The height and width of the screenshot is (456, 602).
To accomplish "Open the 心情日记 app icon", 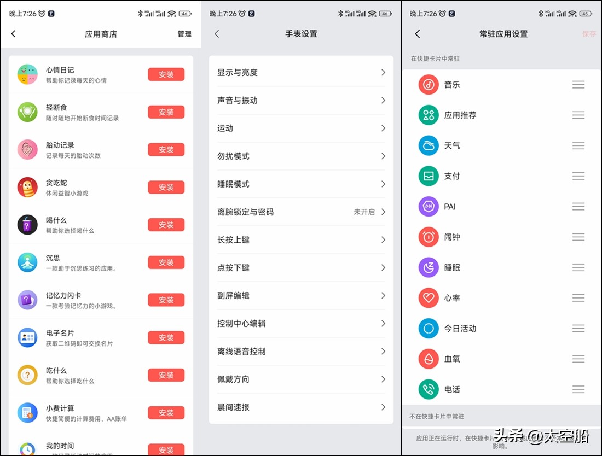I will tap(28, 74).
